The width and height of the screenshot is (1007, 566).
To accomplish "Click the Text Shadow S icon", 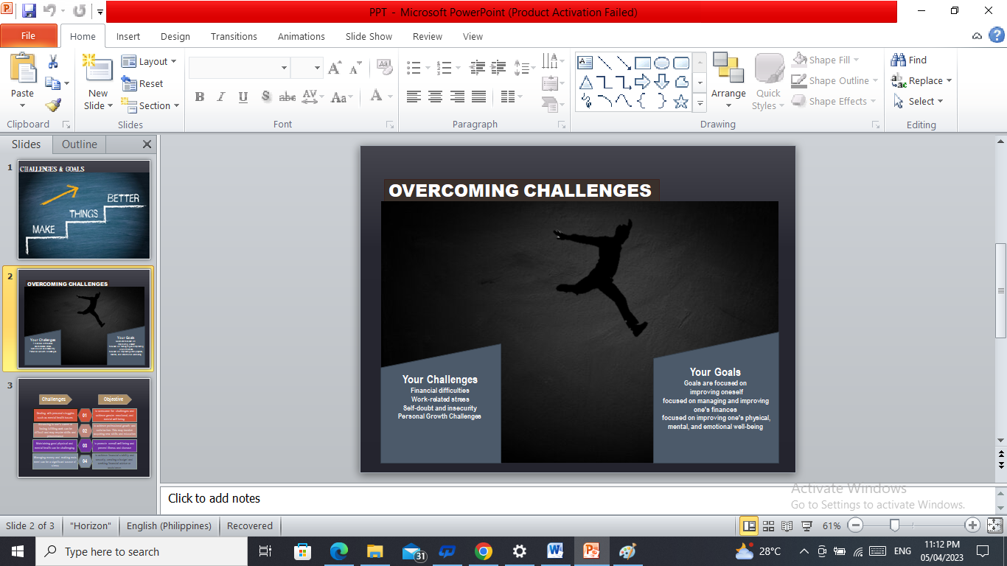I will click(265, 97).
